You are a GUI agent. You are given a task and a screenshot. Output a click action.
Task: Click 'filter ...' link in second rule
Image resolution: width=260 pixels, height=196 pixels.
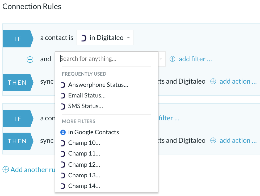(x=169, y=118)
